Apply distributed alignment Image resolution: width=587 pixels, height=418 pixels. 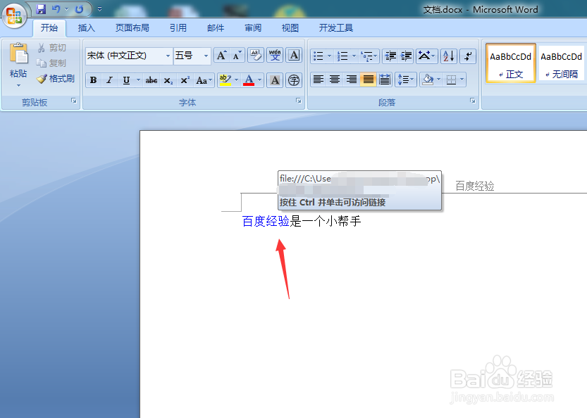point(385,80)
